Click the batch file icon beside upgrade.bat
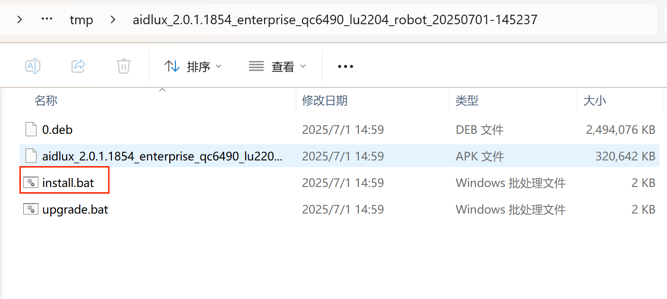The image size is (667, 299). tap(30, 209)
